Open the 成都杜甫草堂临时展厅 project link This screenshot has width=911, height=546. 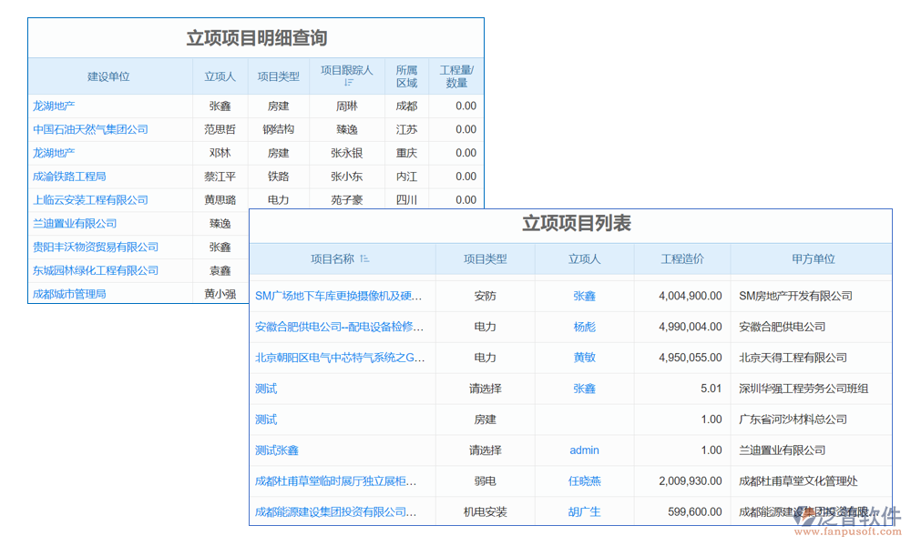tap(336, 481)
